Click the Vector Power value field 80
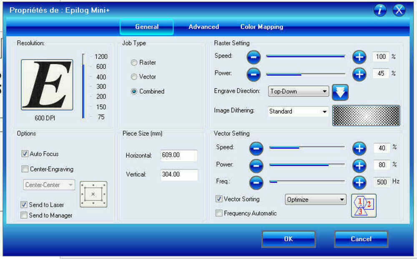Viewport: 417px width, 259px height. pyautogui.click(x=382, y=165)
